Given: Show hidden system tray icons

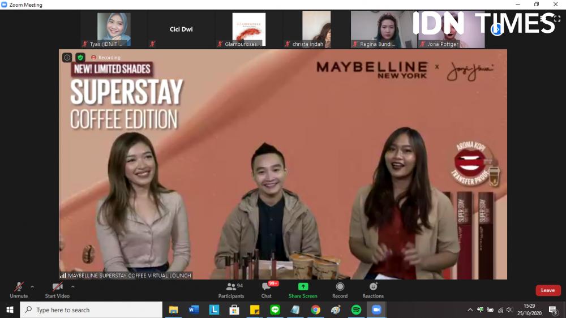Looking at the screenshot, I should tap(470, 310).
